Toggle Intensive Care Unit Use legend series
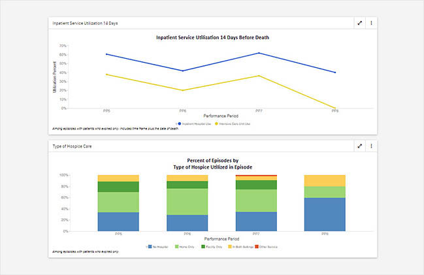 pyautogui.click(x=229, y=123)
